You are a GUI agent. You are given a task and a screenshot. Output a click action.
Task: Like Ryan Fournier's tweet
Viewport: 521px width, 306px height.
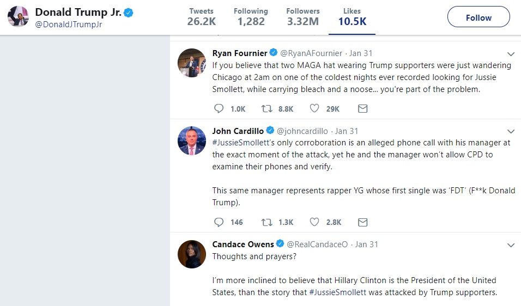pos(314,109)
